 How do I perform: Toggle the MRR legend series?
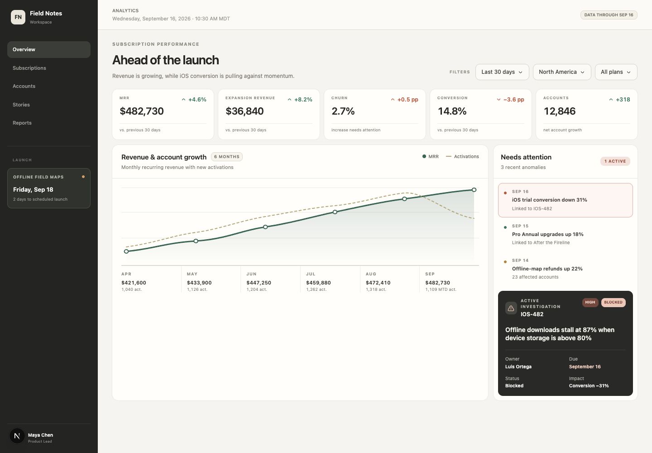click(431, 157)
